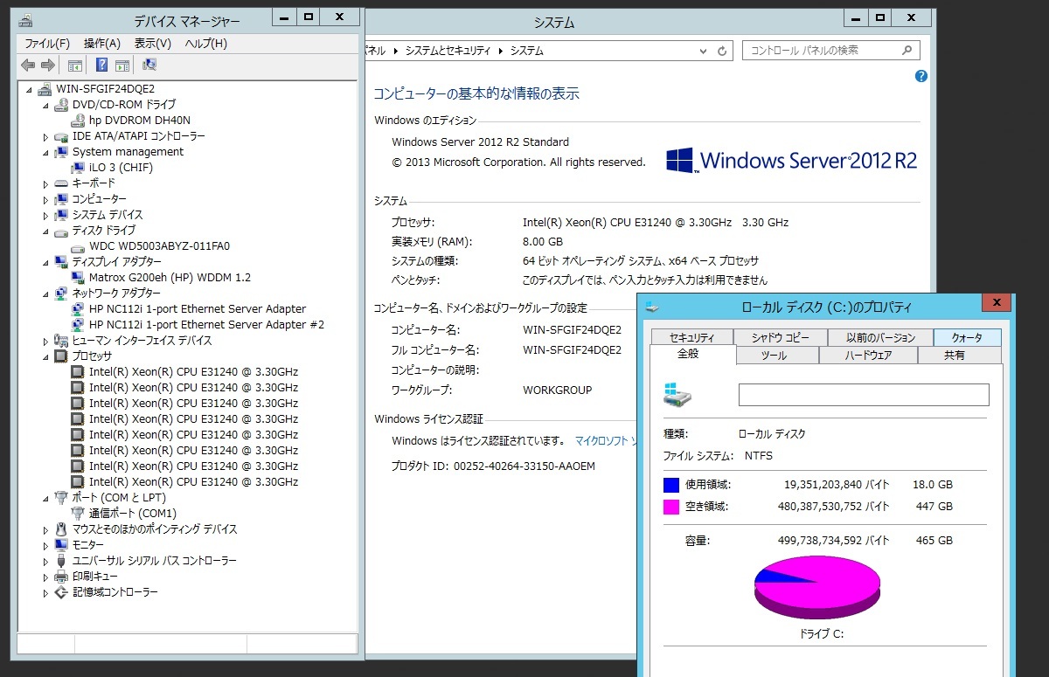
Task: Collapse the プロセッサ node
Action: [x=46, y=356]
